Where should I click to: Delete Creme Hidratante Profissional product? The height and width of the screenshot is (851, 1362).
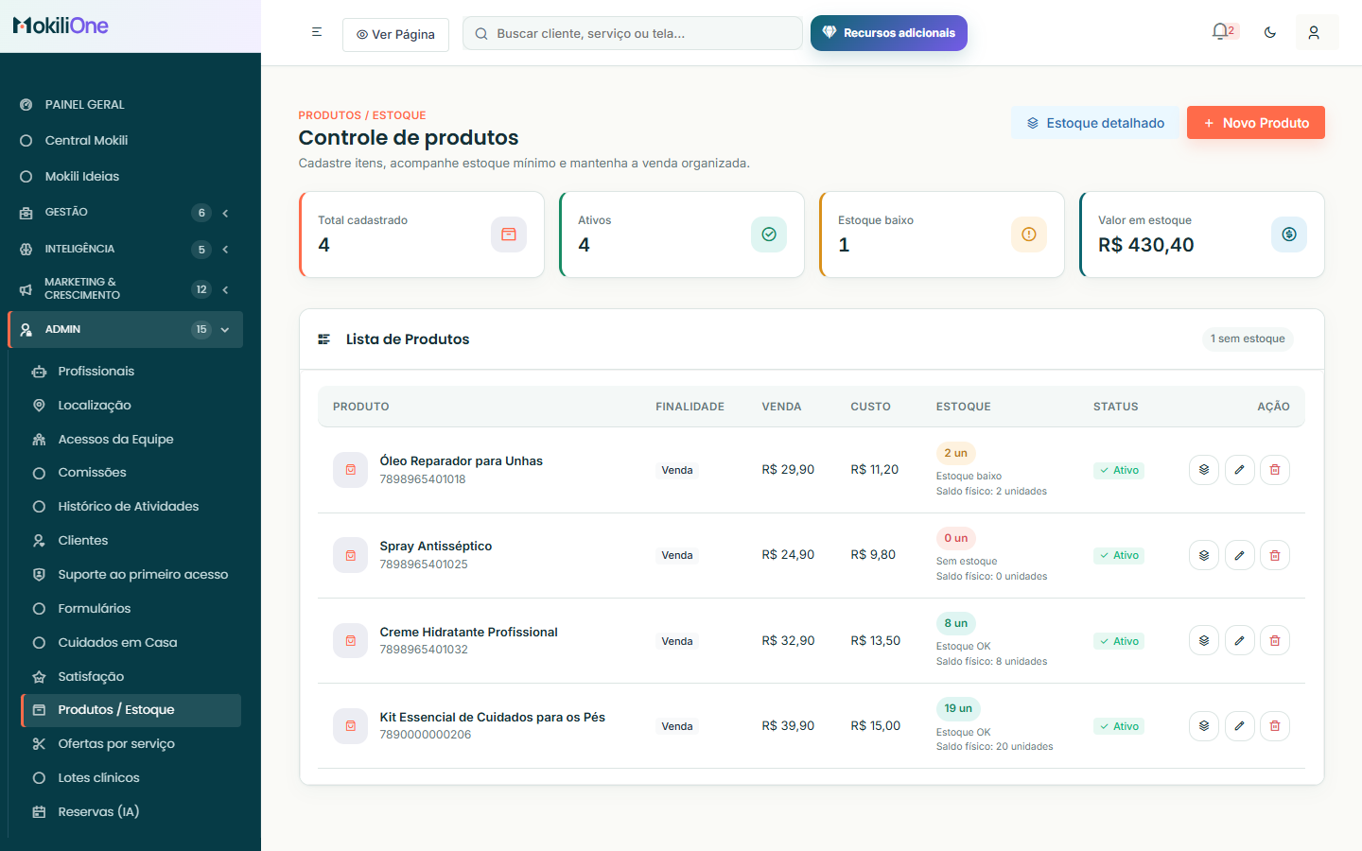point(1275,640)
